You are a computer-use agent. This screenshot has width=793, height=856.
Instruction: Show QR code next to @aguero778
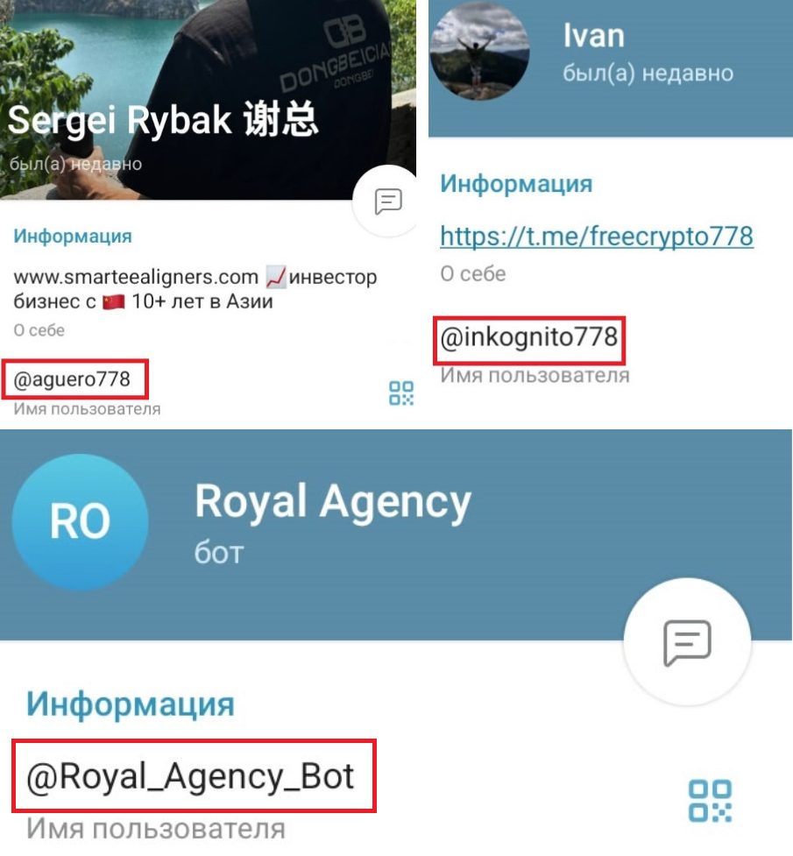[x=400, y=393]
